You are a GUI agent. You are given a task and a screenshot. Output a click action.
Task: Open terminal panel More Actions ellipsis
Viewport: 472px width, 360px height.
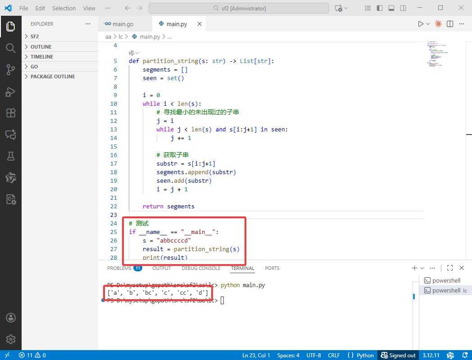432,268
